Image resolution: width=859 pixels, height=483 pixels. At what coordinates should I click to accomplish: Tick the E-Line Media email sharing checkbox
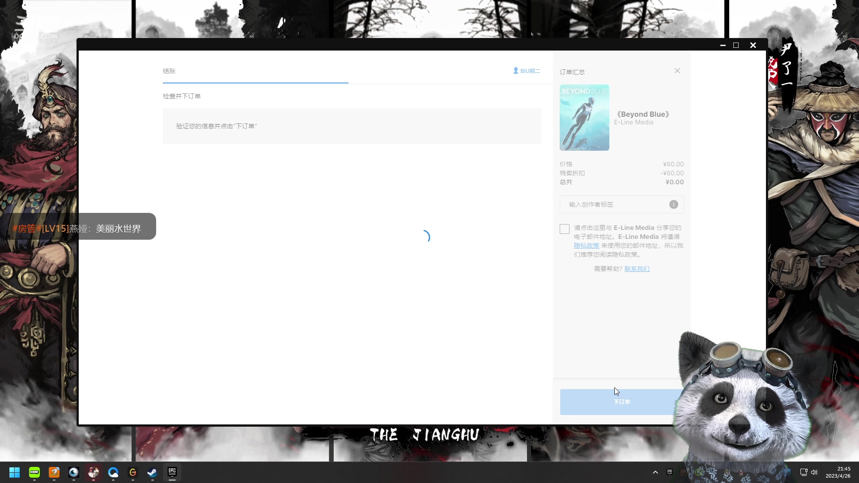point(565,229)
